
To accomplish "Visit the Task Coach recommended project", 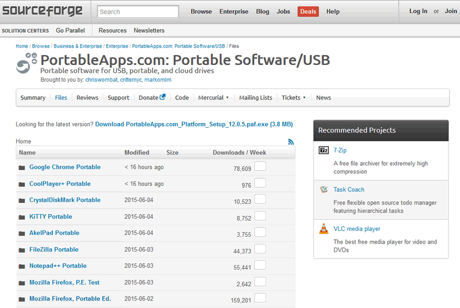I will (x=349, y=190).
